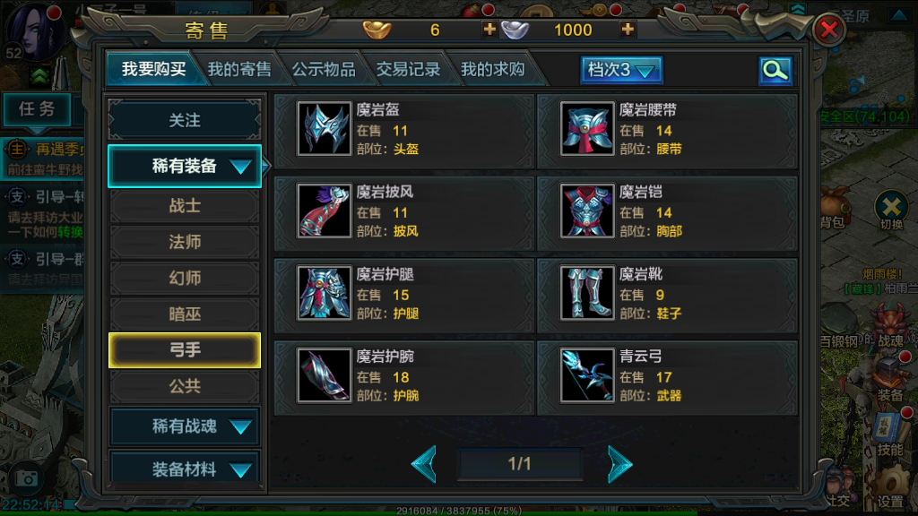Screen dimensions: 918x516
Task: Open the 魔岩靴 boots item icon
Action: 586,293
